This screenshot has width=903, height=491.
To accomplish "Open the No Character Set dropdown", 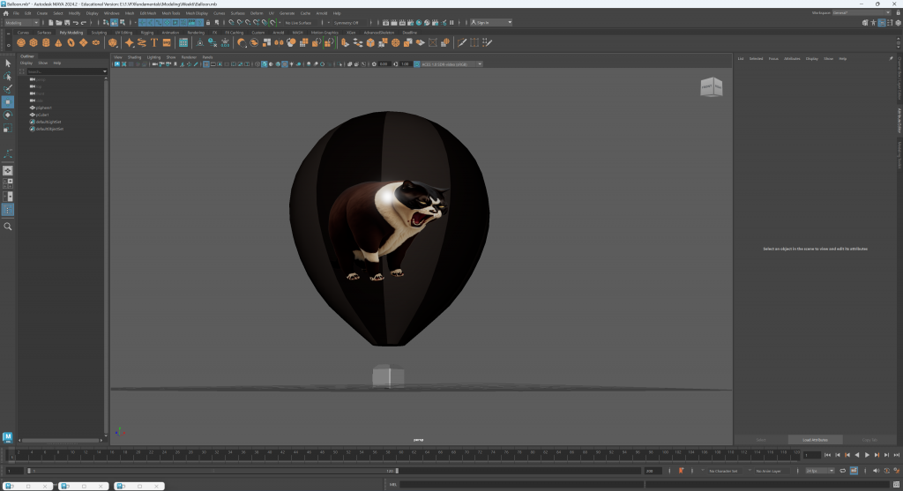I will (723, 471).
